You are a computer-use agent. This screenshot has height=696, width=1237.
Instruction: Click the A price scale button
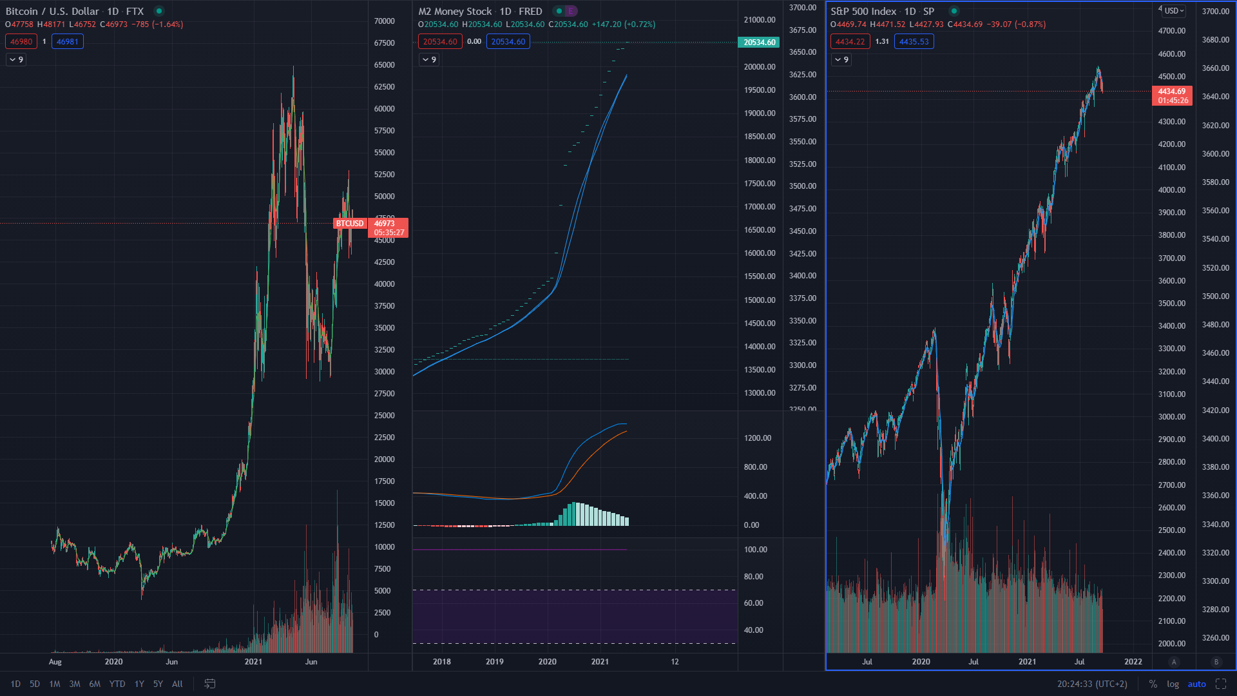coord(1174,662)
